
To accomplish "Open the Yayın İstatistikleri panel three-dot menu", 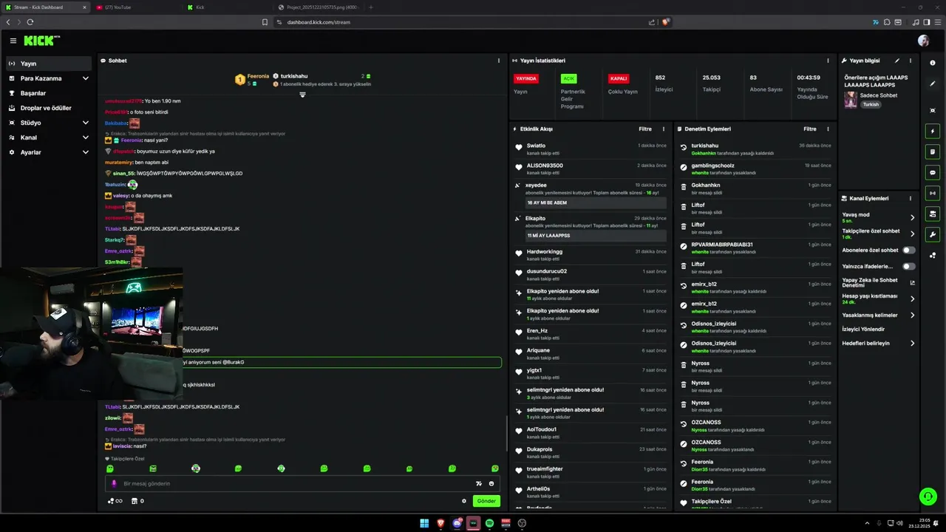I will point(828,61).
